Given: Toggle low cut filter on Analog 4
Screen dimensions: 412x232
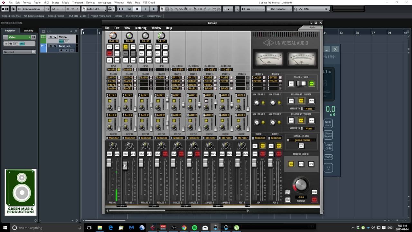Looking at the screenshot, I should [x=165, y=47].
